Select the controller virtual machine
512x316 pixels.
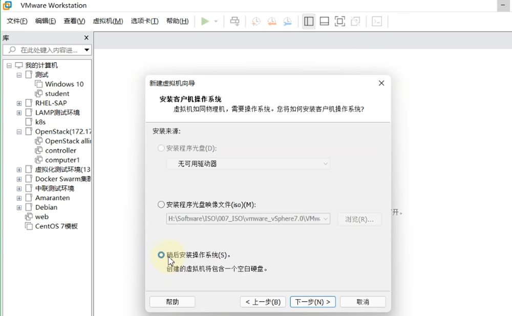click(61, 151)
